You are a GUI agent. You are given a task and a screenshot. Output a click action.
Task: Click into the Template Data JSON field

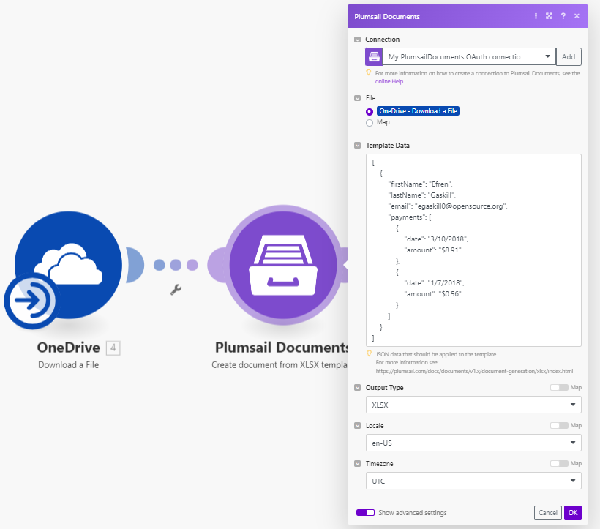click(x=473, y=250)
